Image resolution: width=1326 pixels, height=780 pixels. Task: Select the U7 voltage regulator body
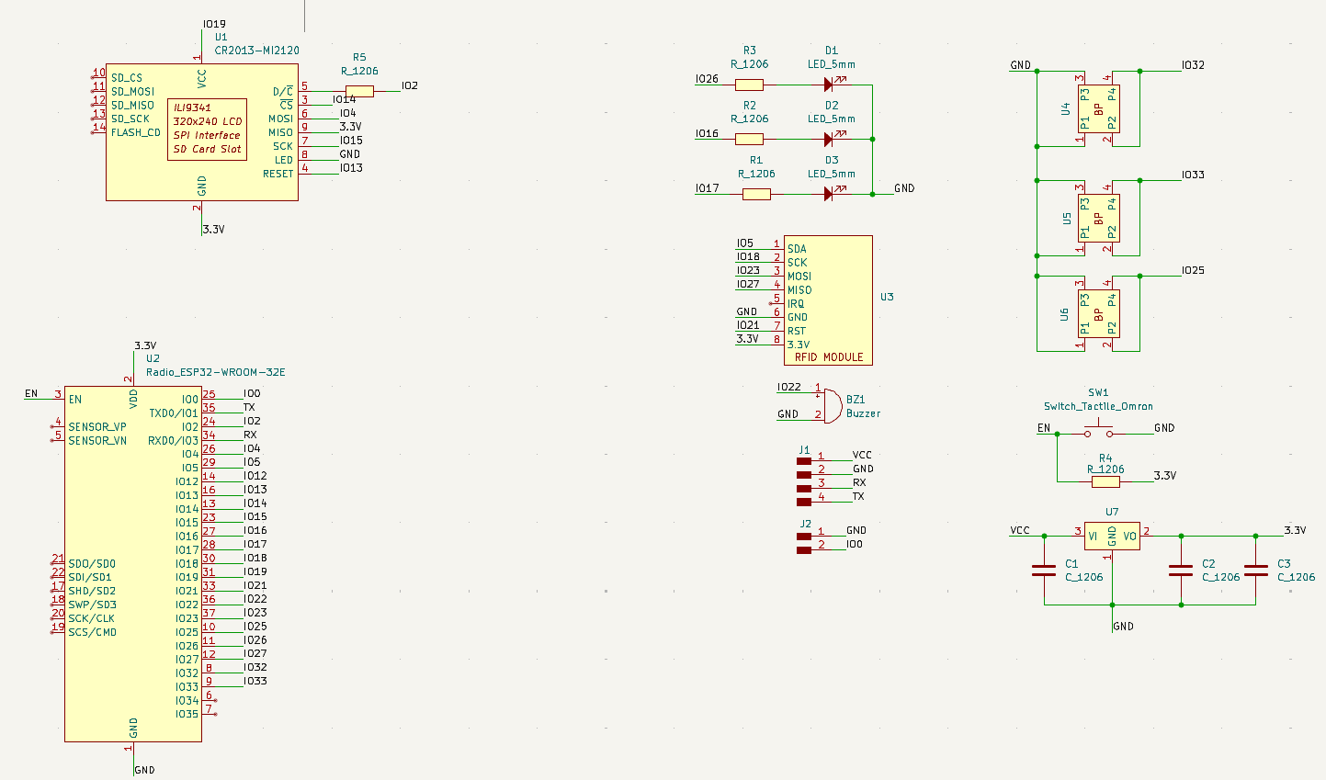click(1112, 537)
